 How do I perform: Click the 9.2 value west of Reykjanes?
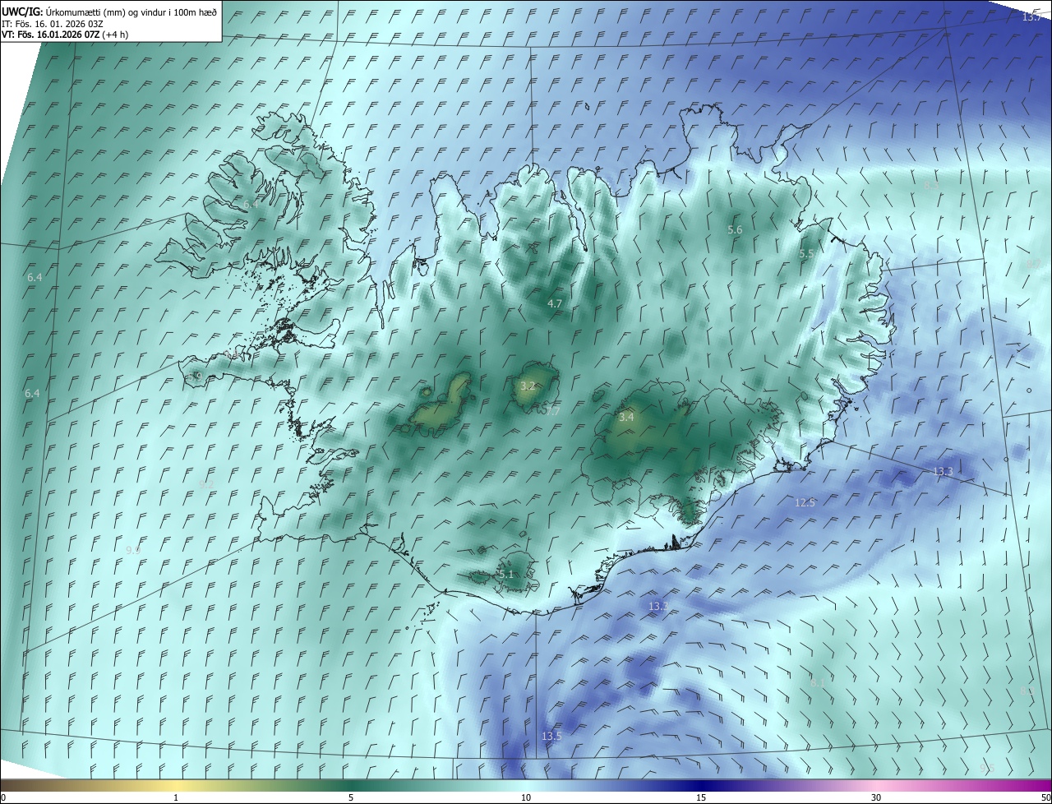[205, 485]
